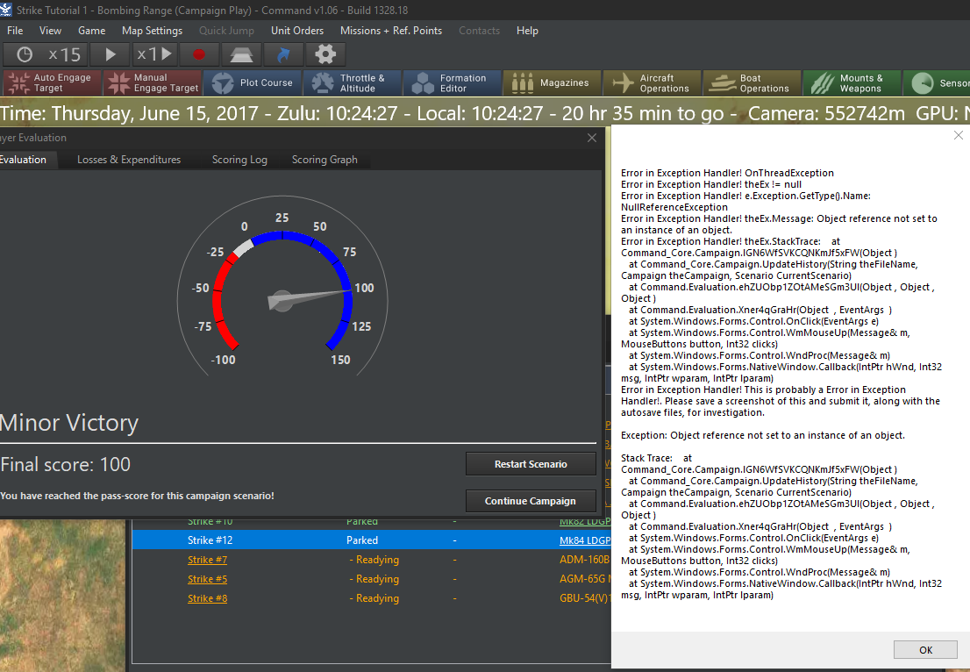
Task: Select the Strike #12 row
Action: point(371,540)
